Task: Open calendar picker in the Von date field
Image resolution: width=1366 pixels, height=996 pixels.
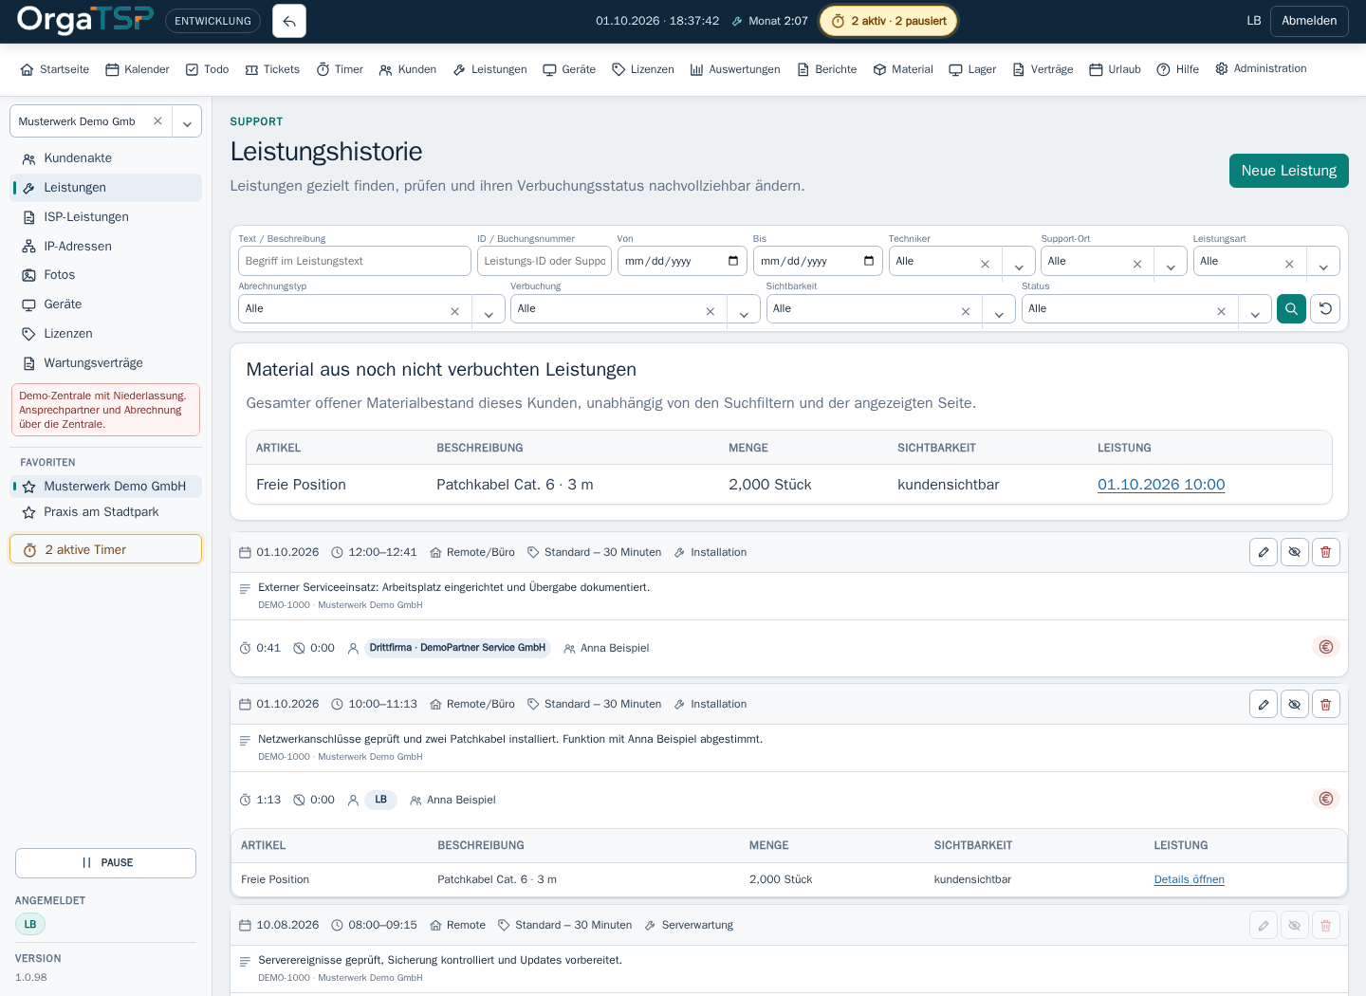Action: pyautogui.click(x=733, y=261)
